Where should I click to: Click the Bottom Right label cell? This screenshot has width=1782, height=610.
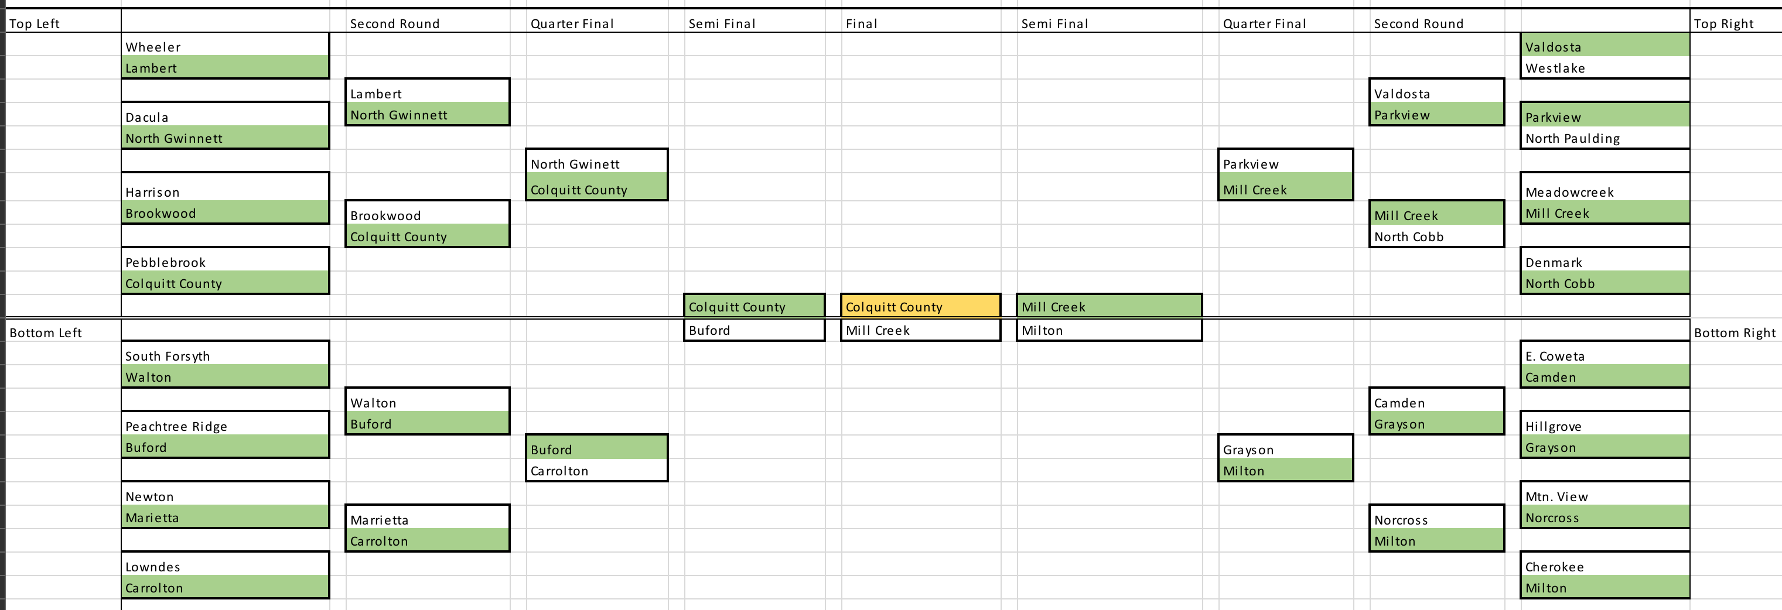[1735, 333]
